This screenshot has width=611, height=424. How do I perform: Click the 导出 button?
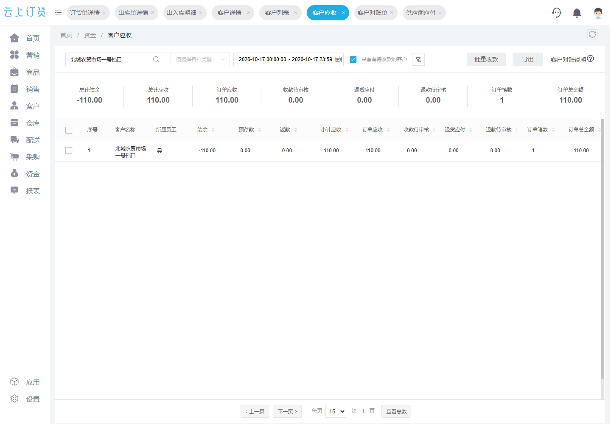coord(528,59)
